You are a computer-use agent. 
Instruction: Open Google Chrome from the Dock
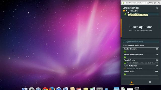coord(45,88)
